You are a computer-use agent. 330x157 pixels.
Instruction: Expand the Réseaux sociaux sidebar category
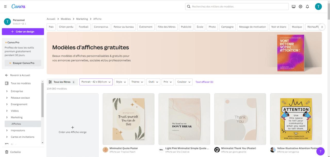[x=7, y=98]
